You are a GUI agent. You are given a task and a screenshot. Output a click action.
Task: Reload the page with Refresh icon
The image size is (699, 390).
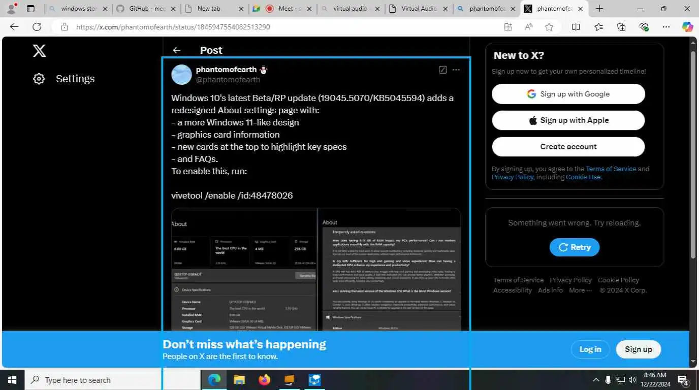tap(37, 27)
